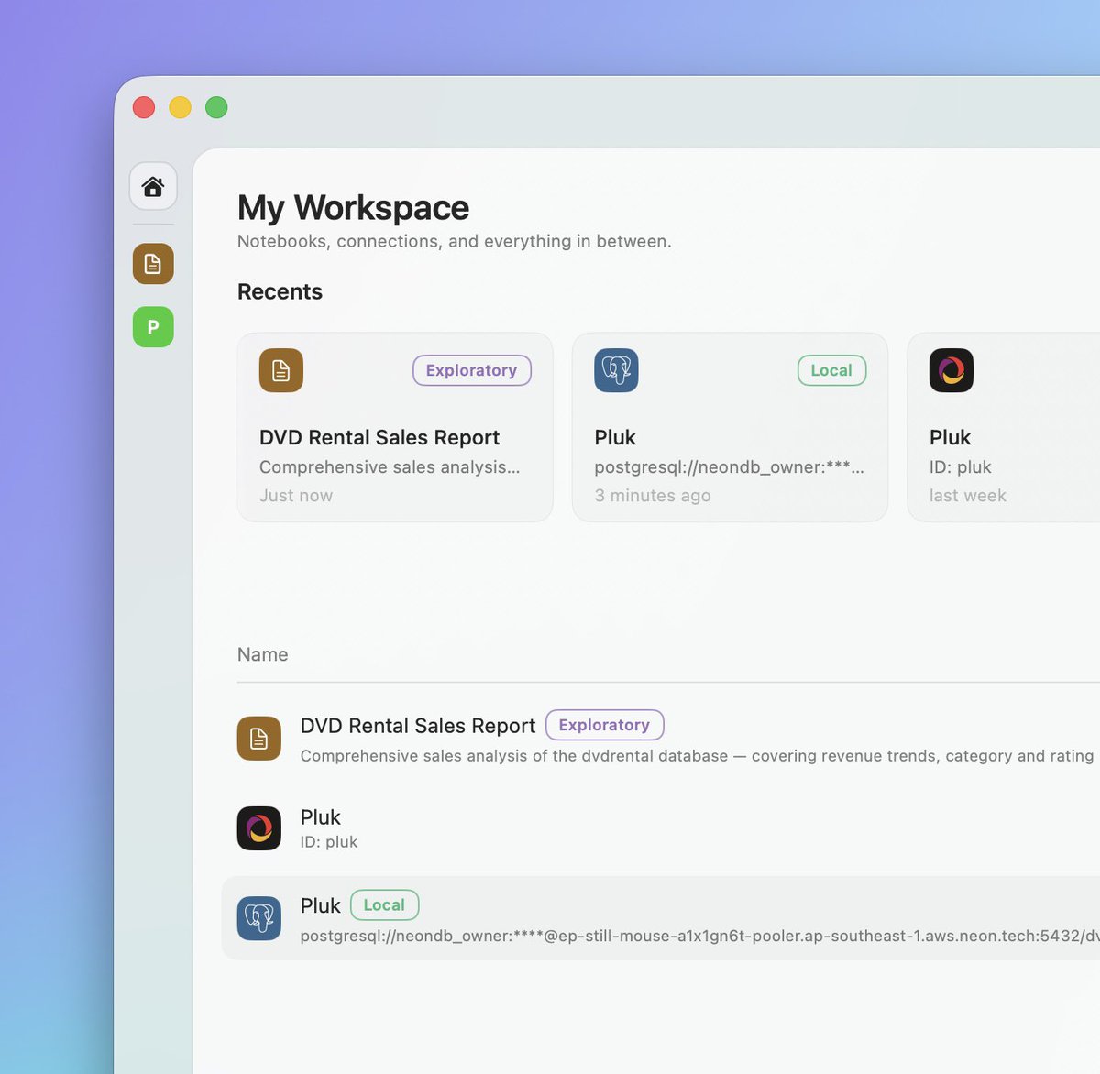Viewport: 1100px width, 1074px height.
Task: Click the Name column header
Action: [x=263, y=654]
